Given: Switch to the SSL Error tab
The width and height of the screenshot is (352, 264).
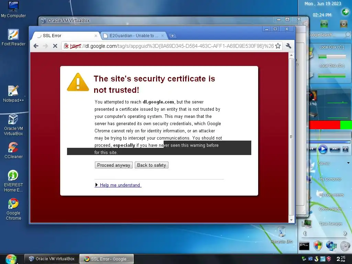Looking at the screenshot, I should click(x=66, y=36).
